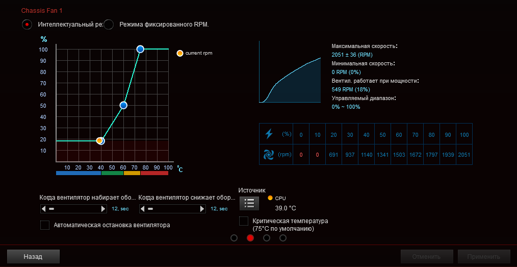
Task: Click the Отменить button
Action: pos(427,256)
